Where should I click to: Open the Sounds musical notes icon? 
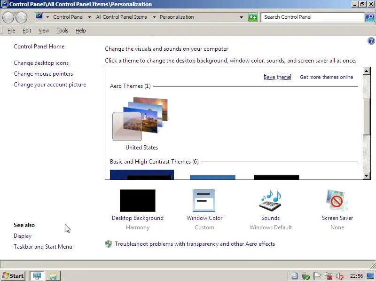[270, 201]
